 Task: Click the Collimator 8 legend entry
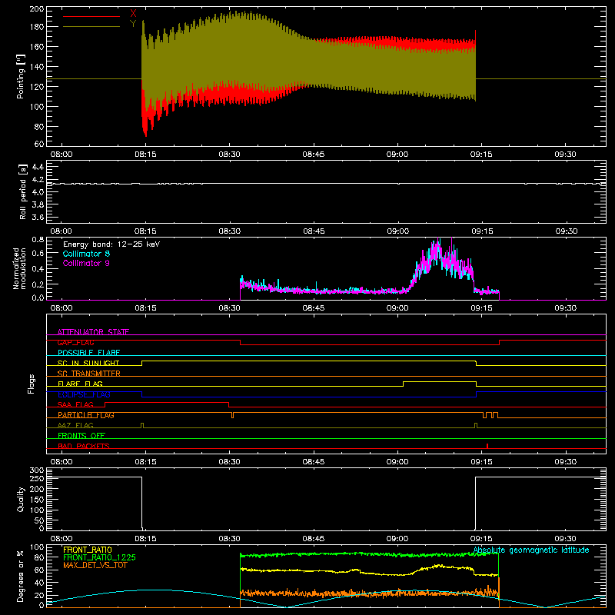point(86,254)
